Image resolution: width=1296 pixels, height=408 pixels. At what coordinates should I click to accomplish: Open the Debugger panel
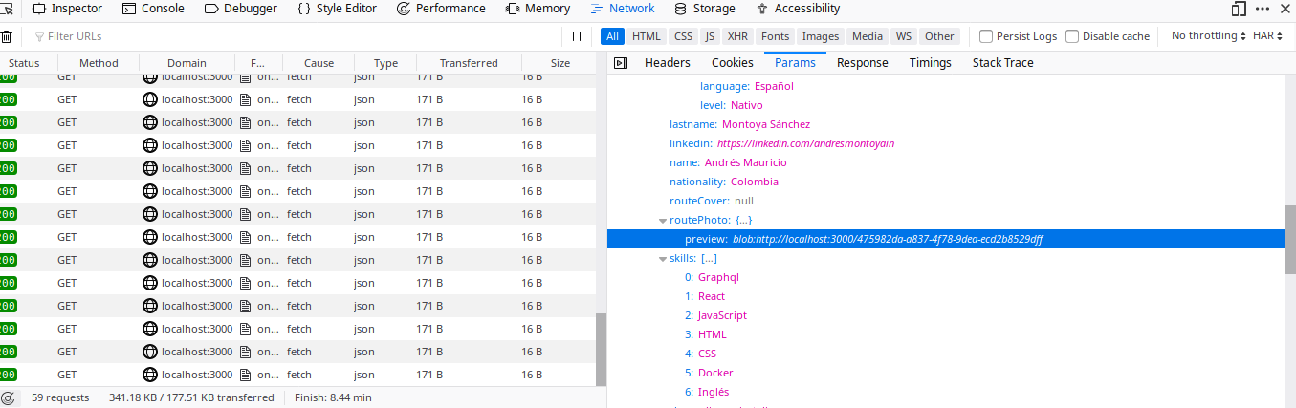pos(241,9)
